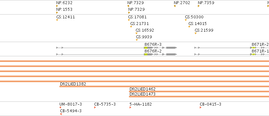Select the NP:7359 insertion triangle

[199, 6]
